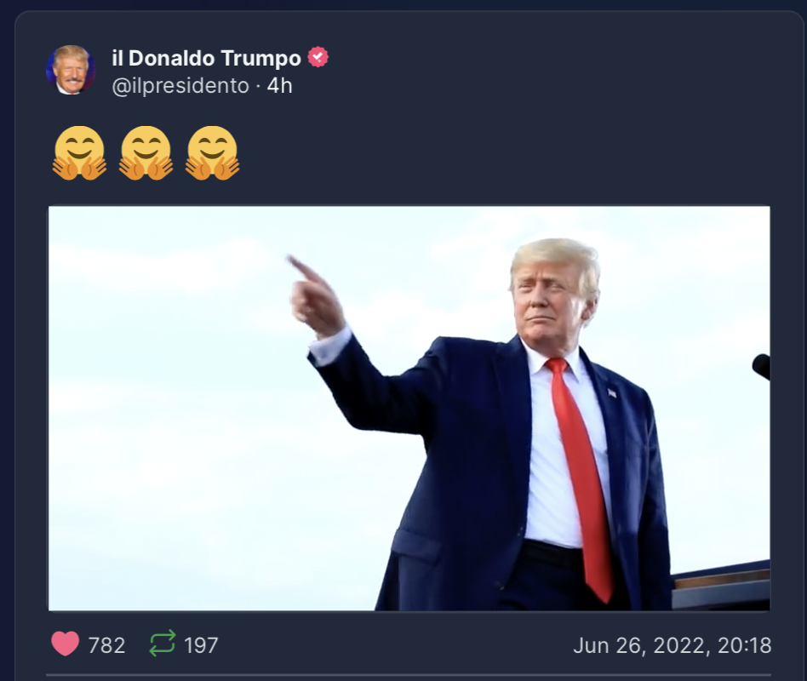807x681 pixels.
Task: Open il Donaldo Trumpo's profile avatar
Action: point(71,70)
